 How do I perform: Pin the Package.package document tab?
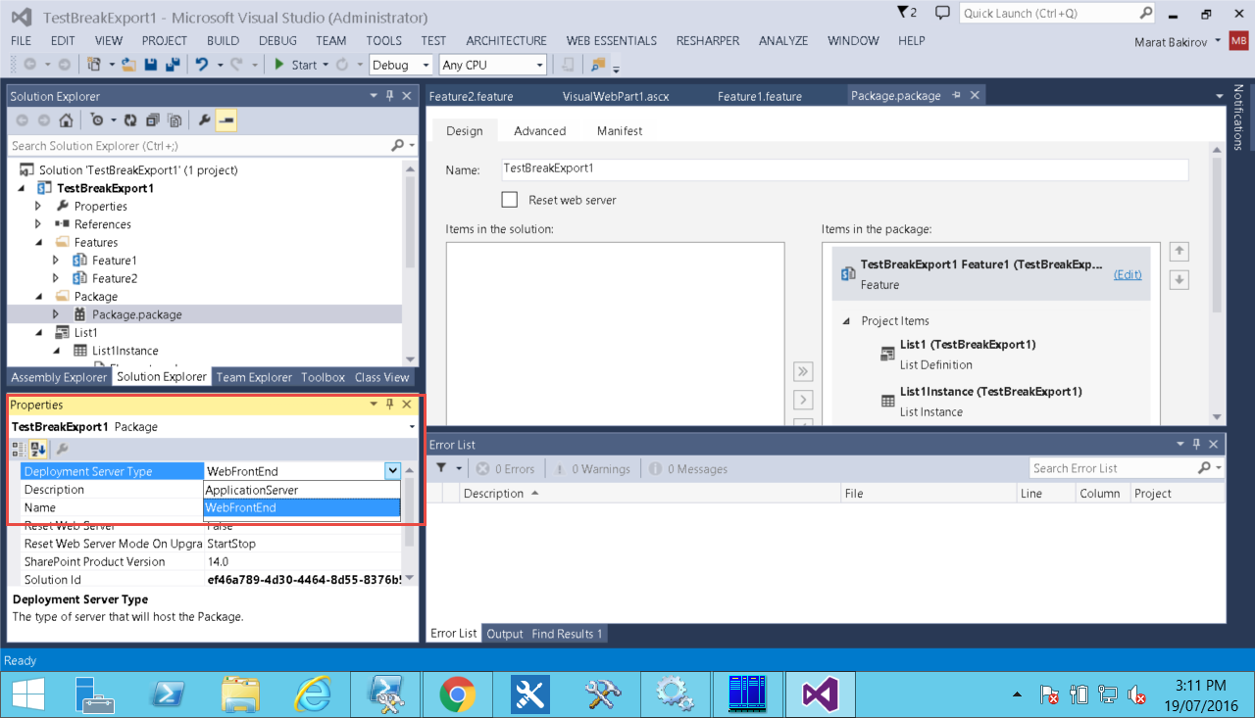tap(955, 96)
